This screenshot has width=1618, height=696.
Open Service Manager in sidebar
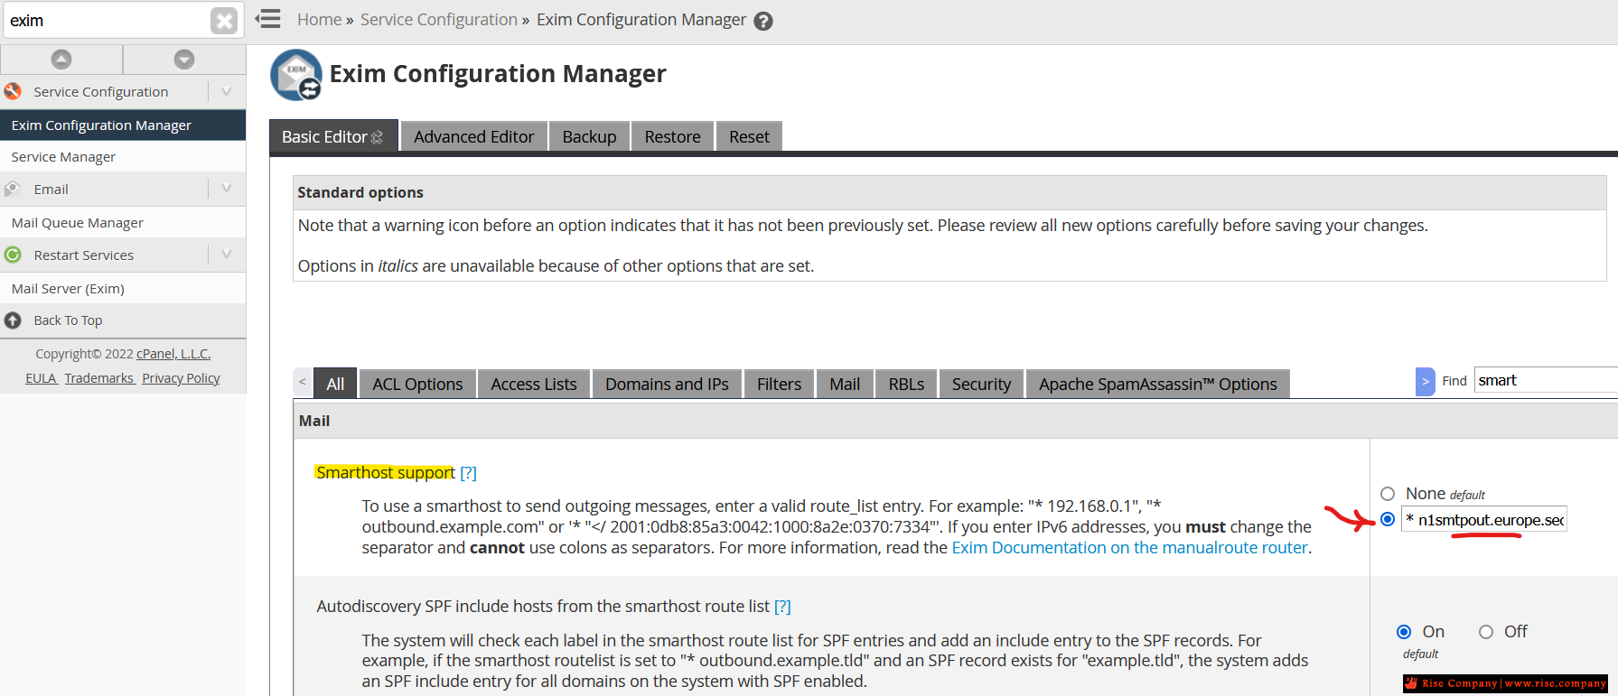pyautogui.click(x=123, y=157)
